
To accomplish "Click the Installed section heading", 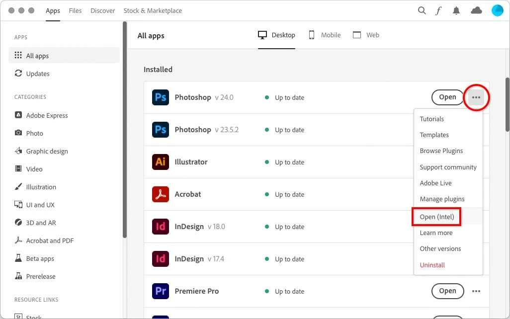I will tap(158, 69).
